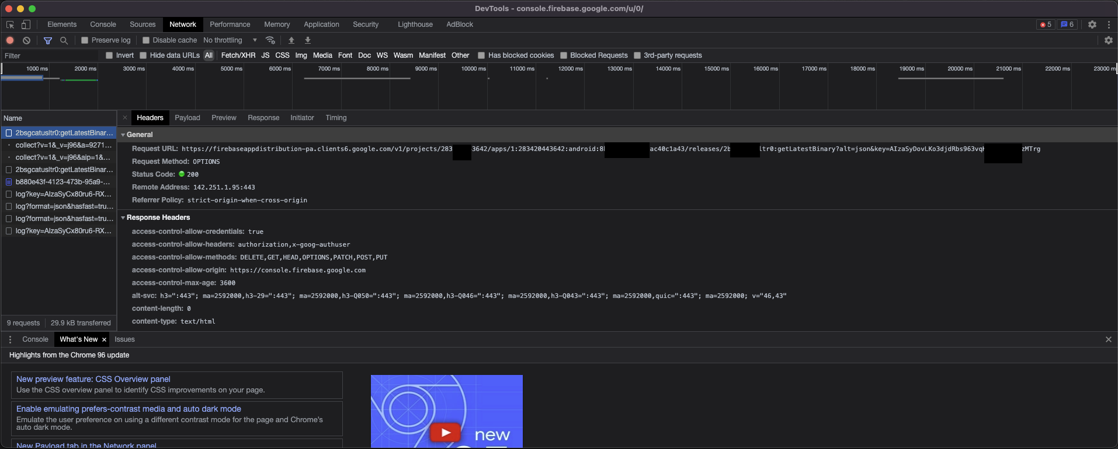View the Initiator tab of request

(x=302, y=118)
